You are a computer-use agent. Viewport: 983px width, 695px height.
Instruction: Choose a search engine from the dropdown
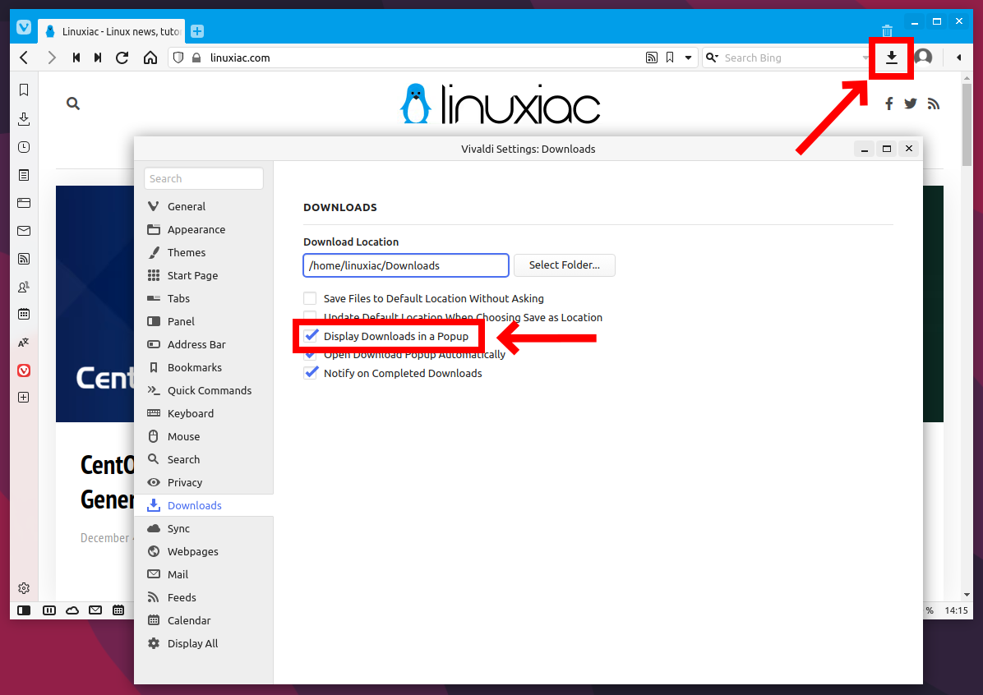coord(712,58)
